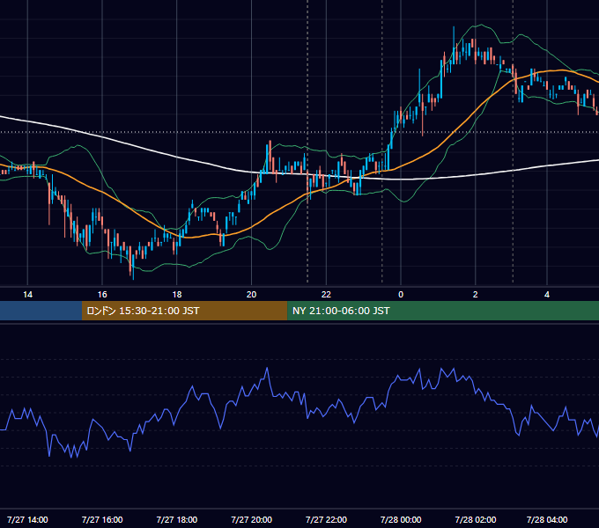Select the 4 hour axis label
Screen dimensions: 599x528
pos(547,295)
